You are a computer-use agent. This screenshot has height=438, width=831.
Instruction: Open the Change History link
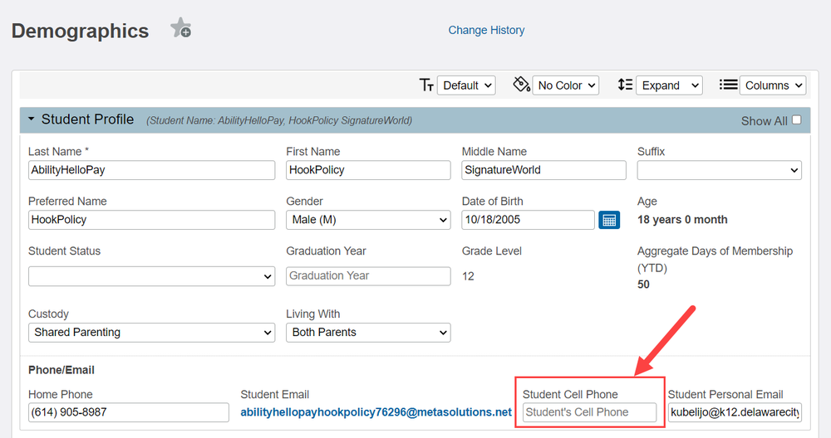pyautogui.click(x=486, y=30)
